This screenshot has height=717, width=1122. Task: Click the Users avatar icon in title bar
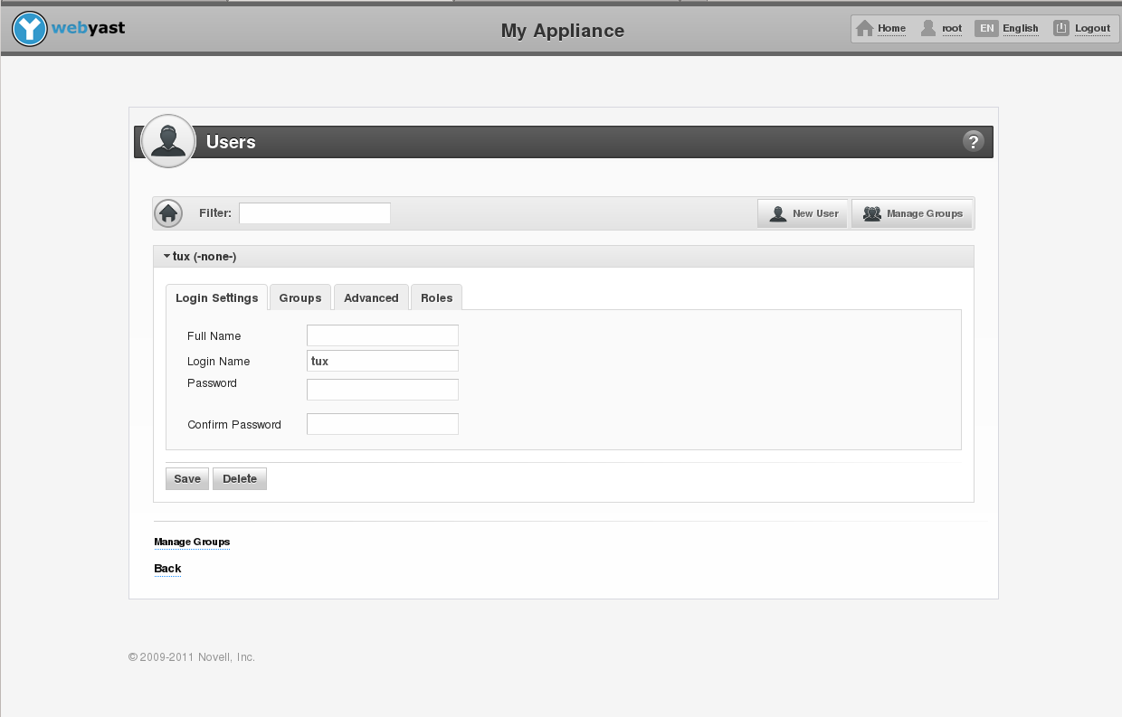168,141
